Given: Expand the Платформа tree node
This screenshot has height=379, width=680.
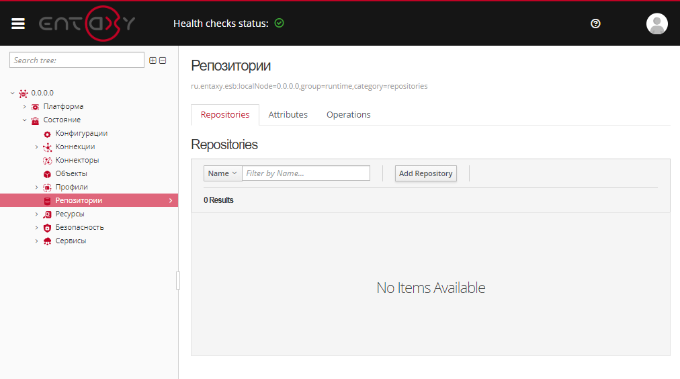Looking at the screenshot, I should tap(25, 106).
